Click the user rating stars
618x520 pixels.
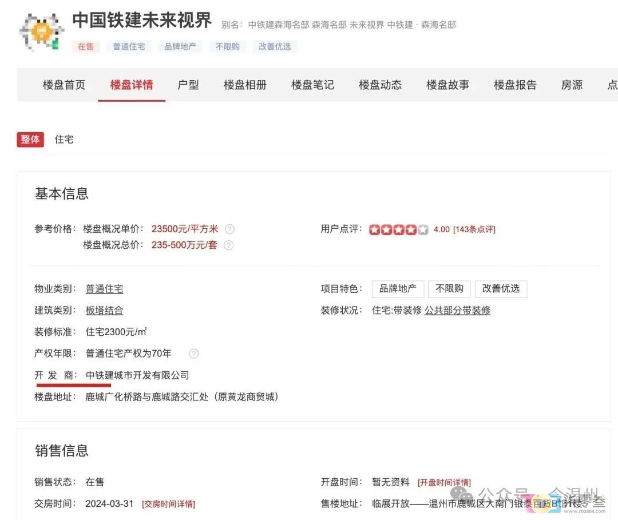(x=398, y=229)
